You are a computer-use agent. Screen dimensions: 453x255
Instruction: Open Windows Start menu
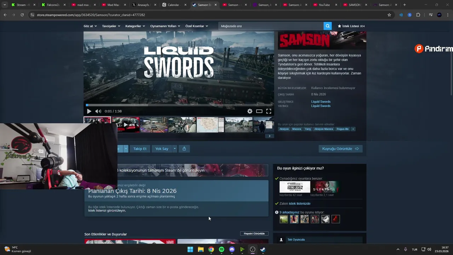click(190, 249)
